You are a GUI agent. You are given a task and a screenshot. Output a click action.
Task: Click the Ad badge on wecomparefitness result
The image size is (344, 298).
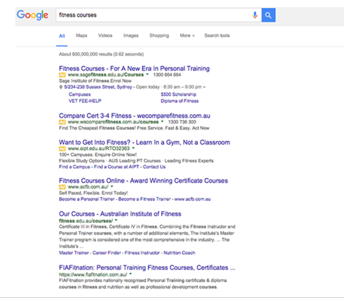(62, 122)
